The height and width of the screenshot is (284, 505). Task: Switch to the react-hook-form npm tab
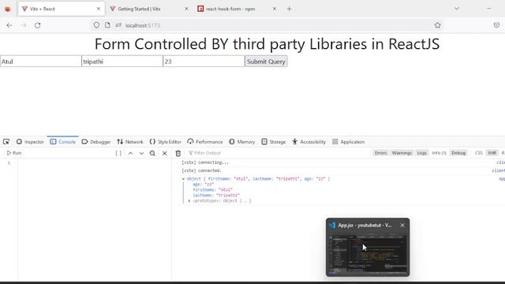click(x=237, y=9)
